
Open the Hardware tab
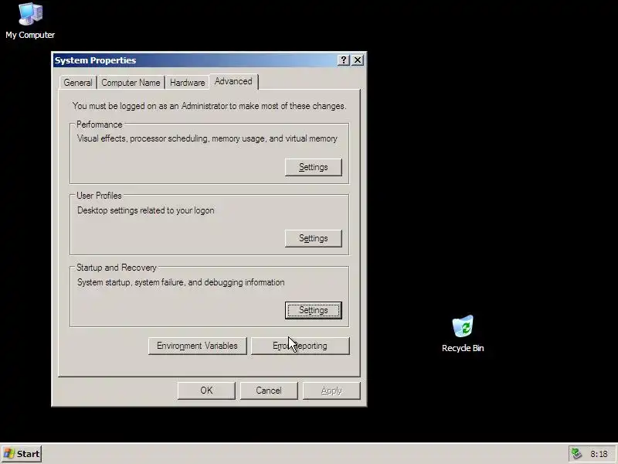pos(187,83)
